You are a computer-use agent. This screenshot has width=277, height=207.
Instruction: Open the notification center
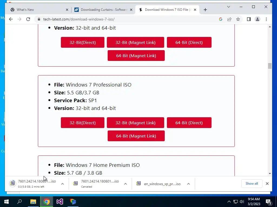(269, 202)
